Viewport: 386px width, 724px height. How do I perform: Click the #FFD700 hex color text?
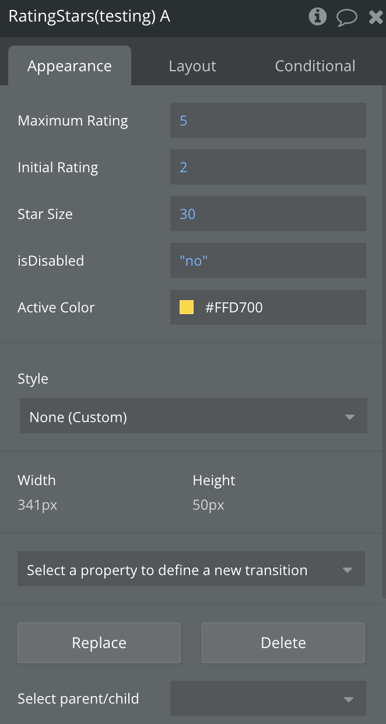[x=234, y=307]
